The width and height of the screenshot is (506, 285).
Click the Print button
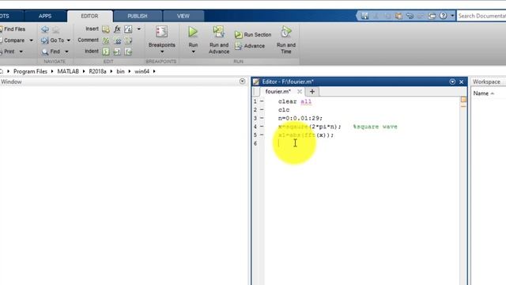tap(8, 51)
